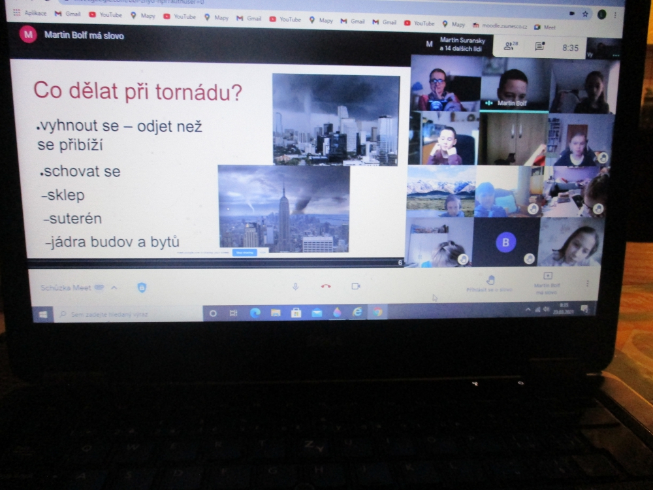Click the taskbar search box

[128, 314]
